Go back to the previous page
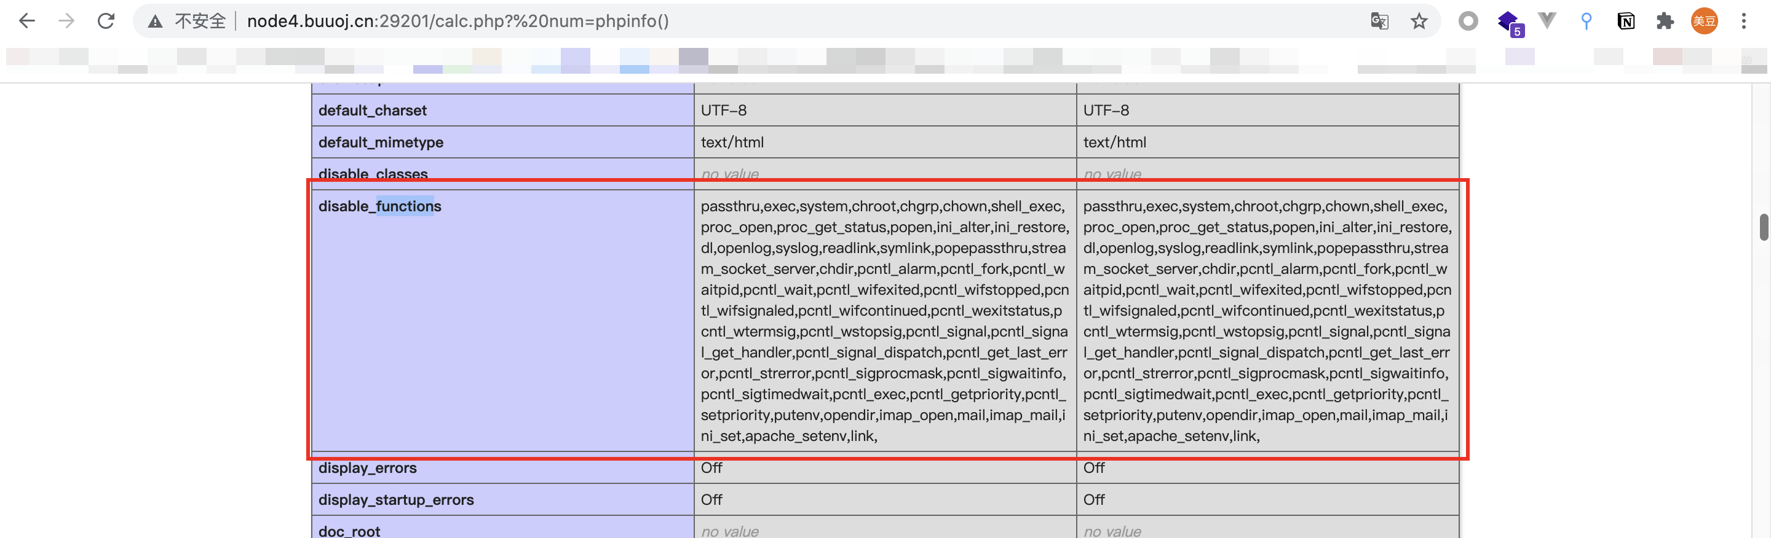 click(x=27, y=21)
